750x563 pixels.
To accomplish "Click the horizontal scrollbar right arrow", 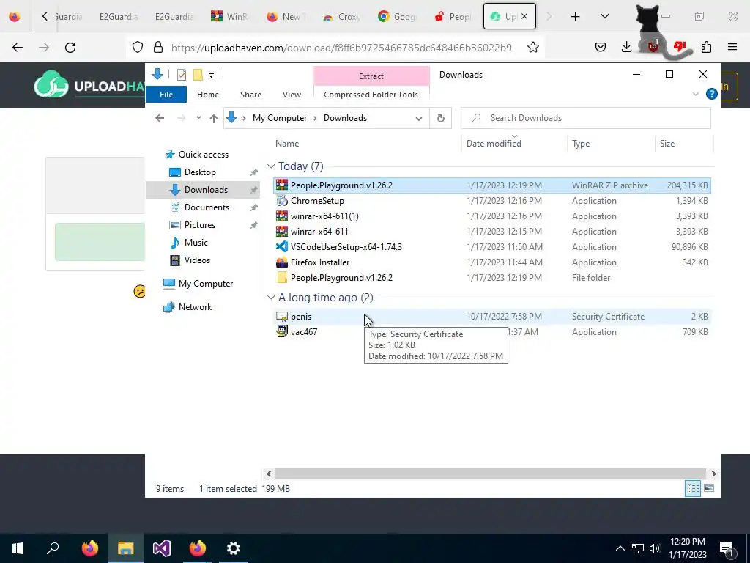I will (713, 474).
